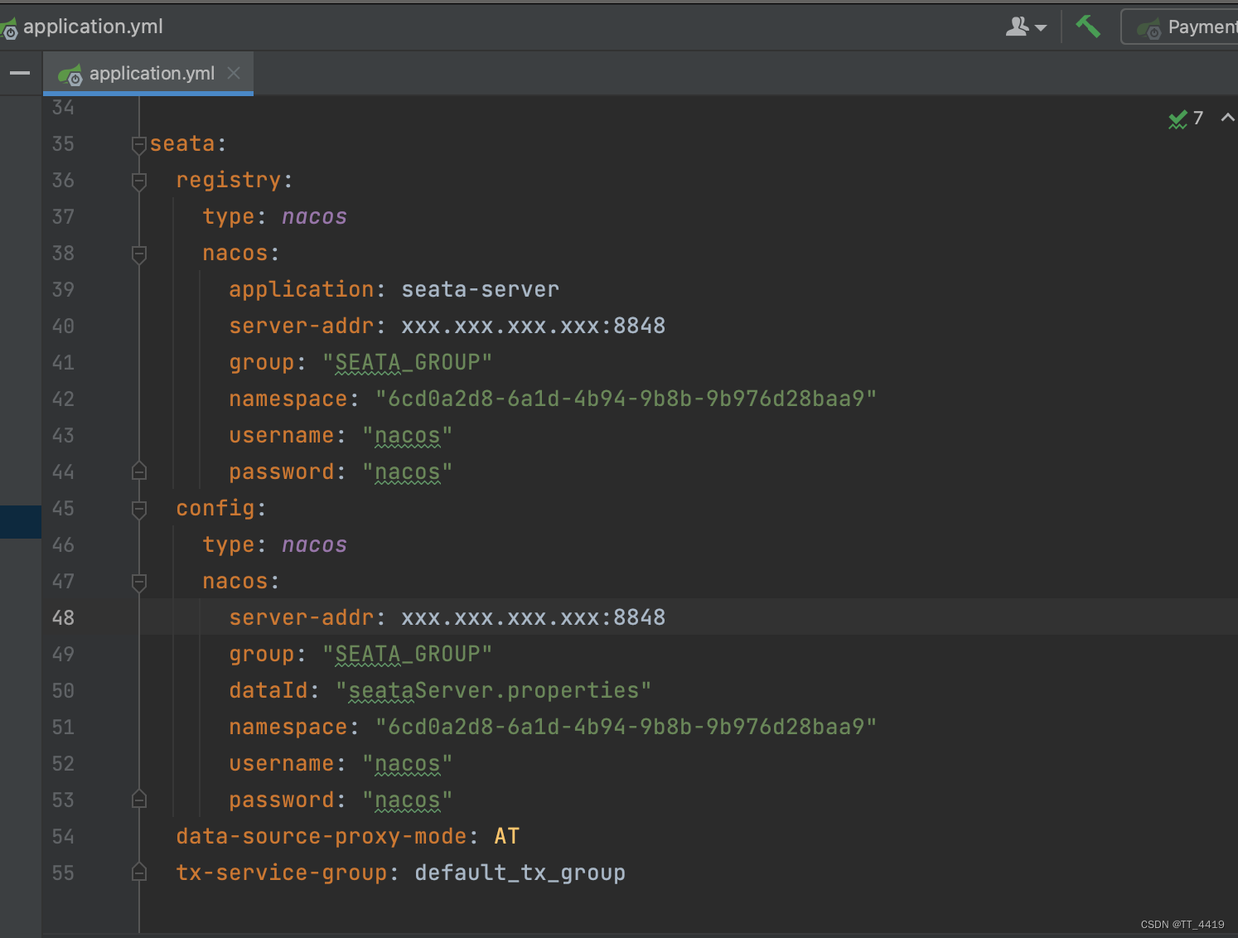
Task: Open the user account dropdown icon
Action: tap(1026, 27)
